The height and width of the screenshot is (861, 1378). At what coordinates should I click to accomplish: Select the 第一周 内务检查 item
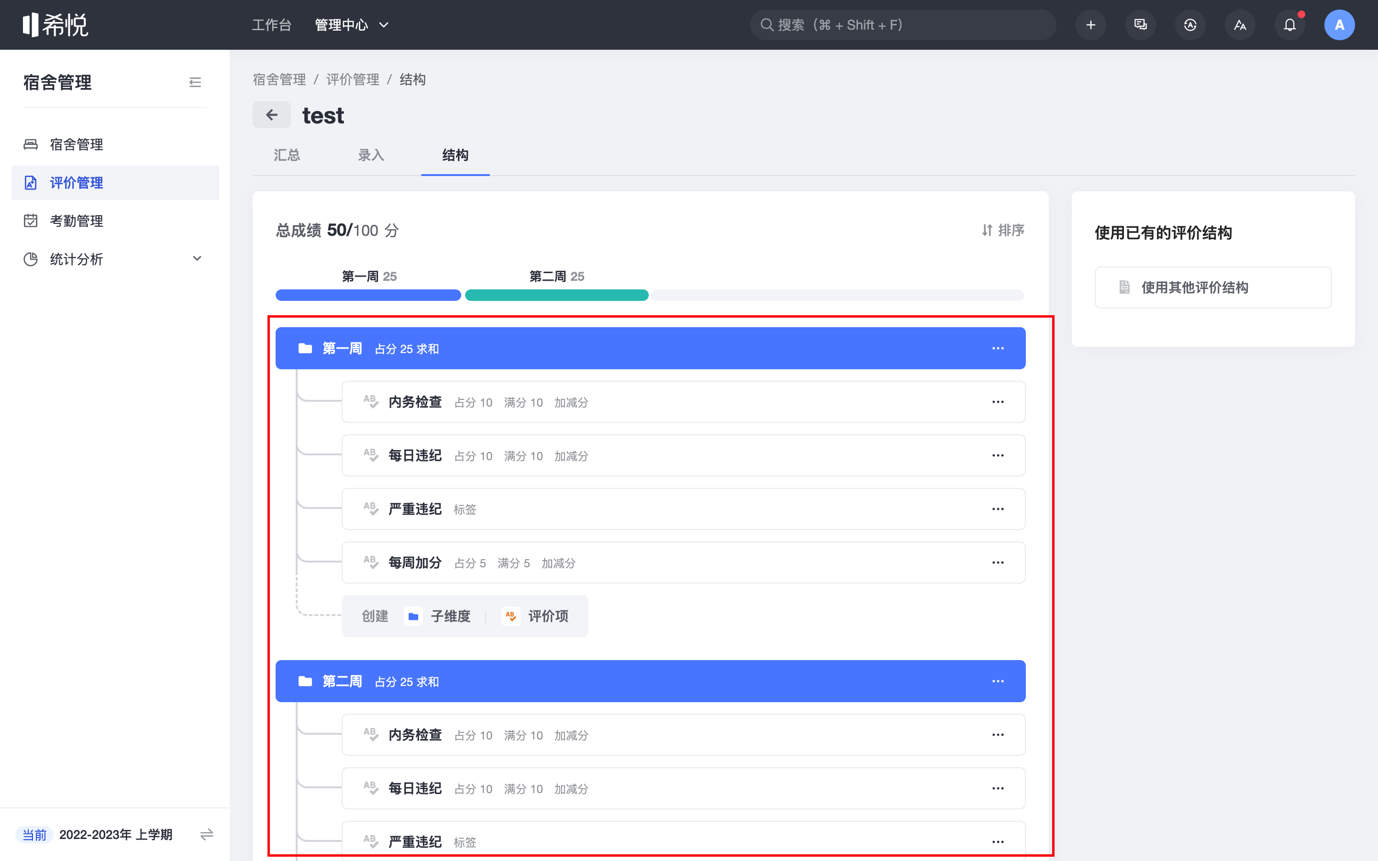(683, 402)
